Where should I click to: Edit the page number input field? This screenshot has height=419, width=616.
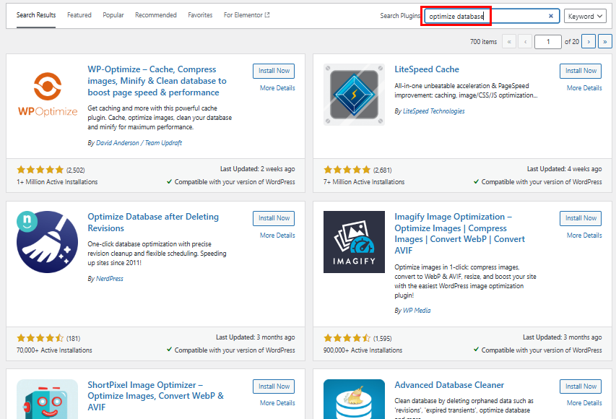point(547,41)
